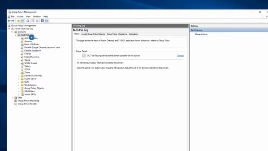Click the Block USB Ports GPO icon

point(22,44)
